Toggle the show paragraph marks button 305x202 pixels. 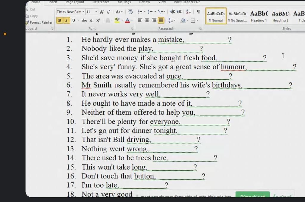coord(198,12)
